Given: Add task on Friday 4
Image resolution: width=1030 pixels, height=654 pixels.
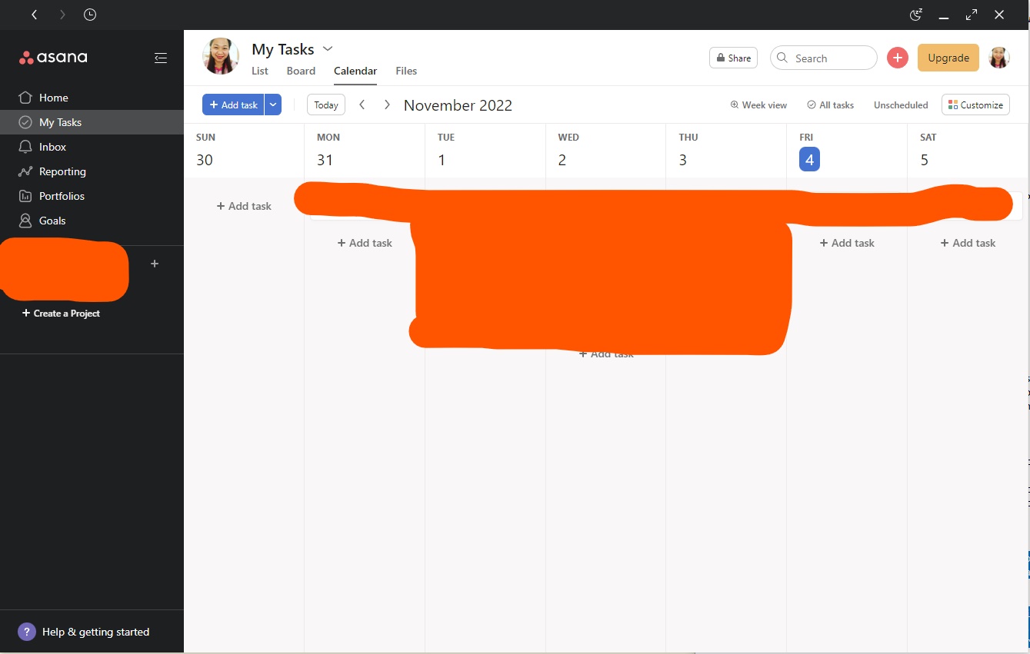Looking at the screenshot, I should click(847, 243).
